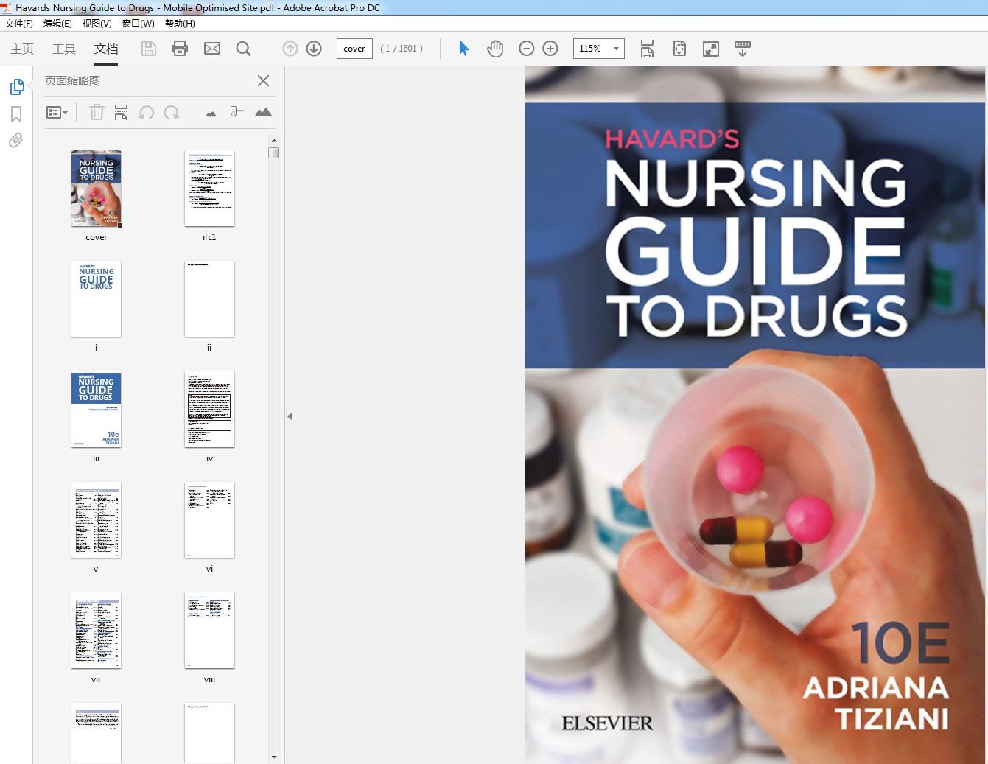Select page vii thumbnail
This screenshot has width=988, height=764.
coord(96,631)
